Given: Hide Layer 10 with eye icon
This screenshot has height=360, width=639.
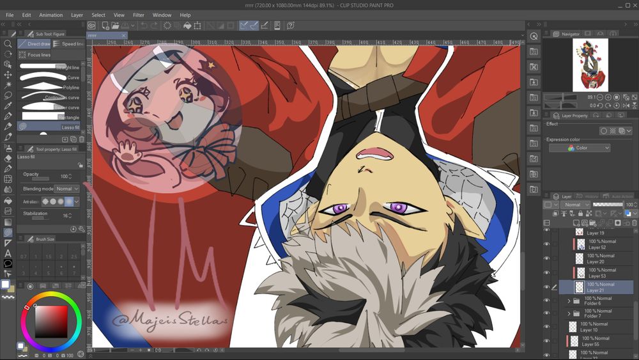Looking at the screenshot, I should pyautogui.click(x=546, y=327).
